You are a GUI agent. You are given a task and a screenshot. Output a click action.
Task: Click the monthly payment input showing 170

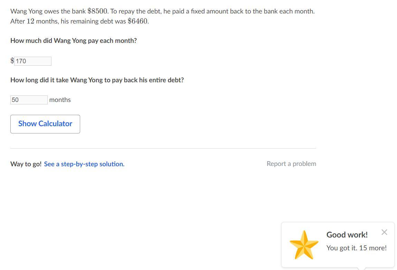tap(33, 61)
